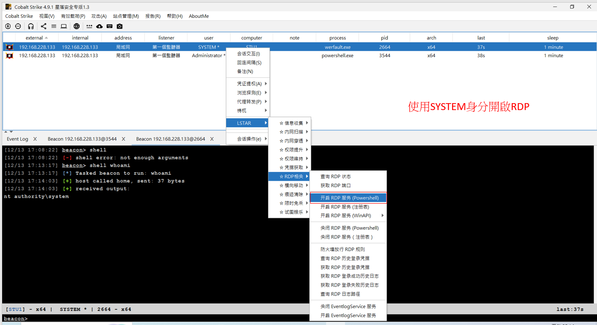Sort by the pid column header
The width and height of the screenshot is (597, 325).
(x=384, y=38)
